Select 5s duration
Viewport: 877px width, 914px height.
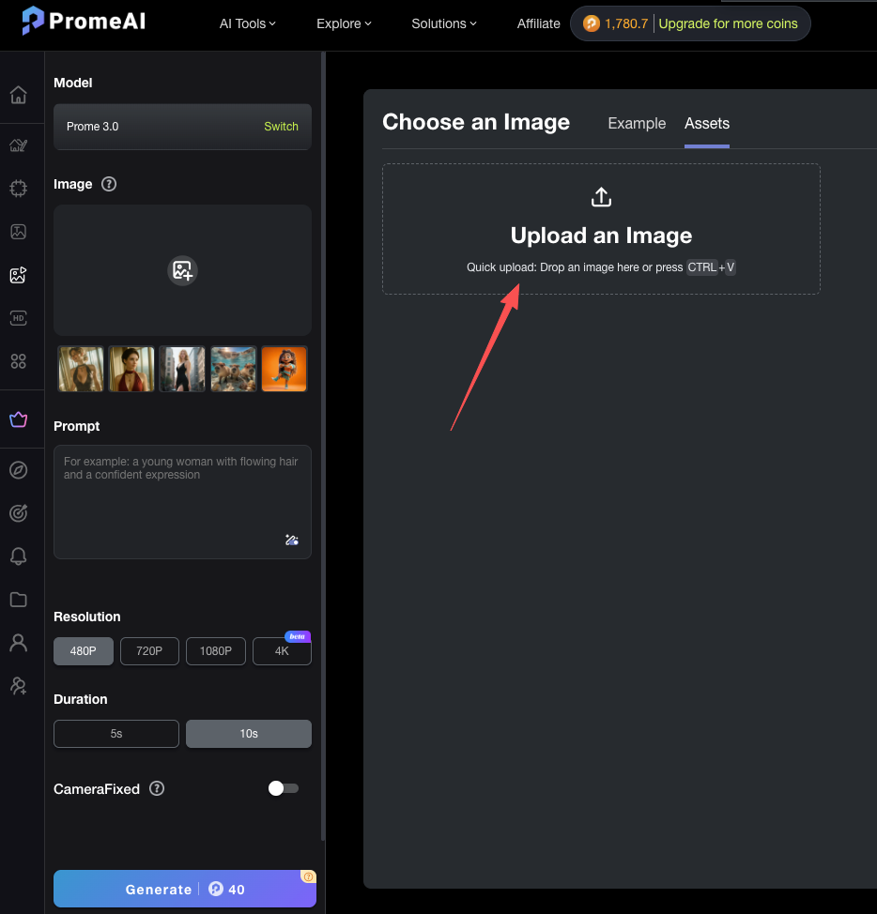[x=116, y=734]
